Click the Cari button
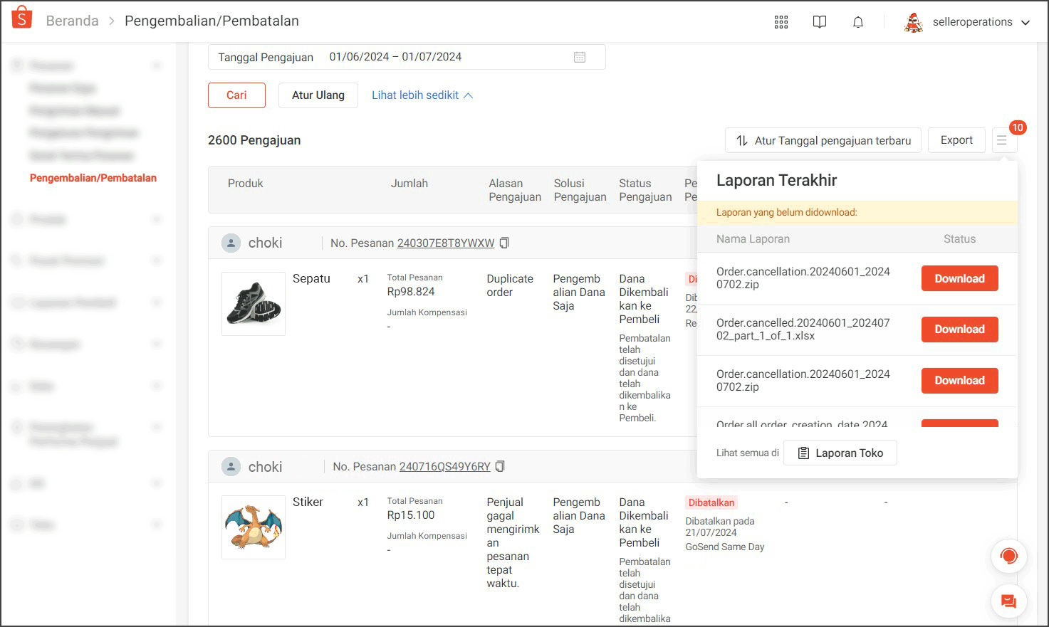The image size is (1049, 627). click(x=236, y=95)
